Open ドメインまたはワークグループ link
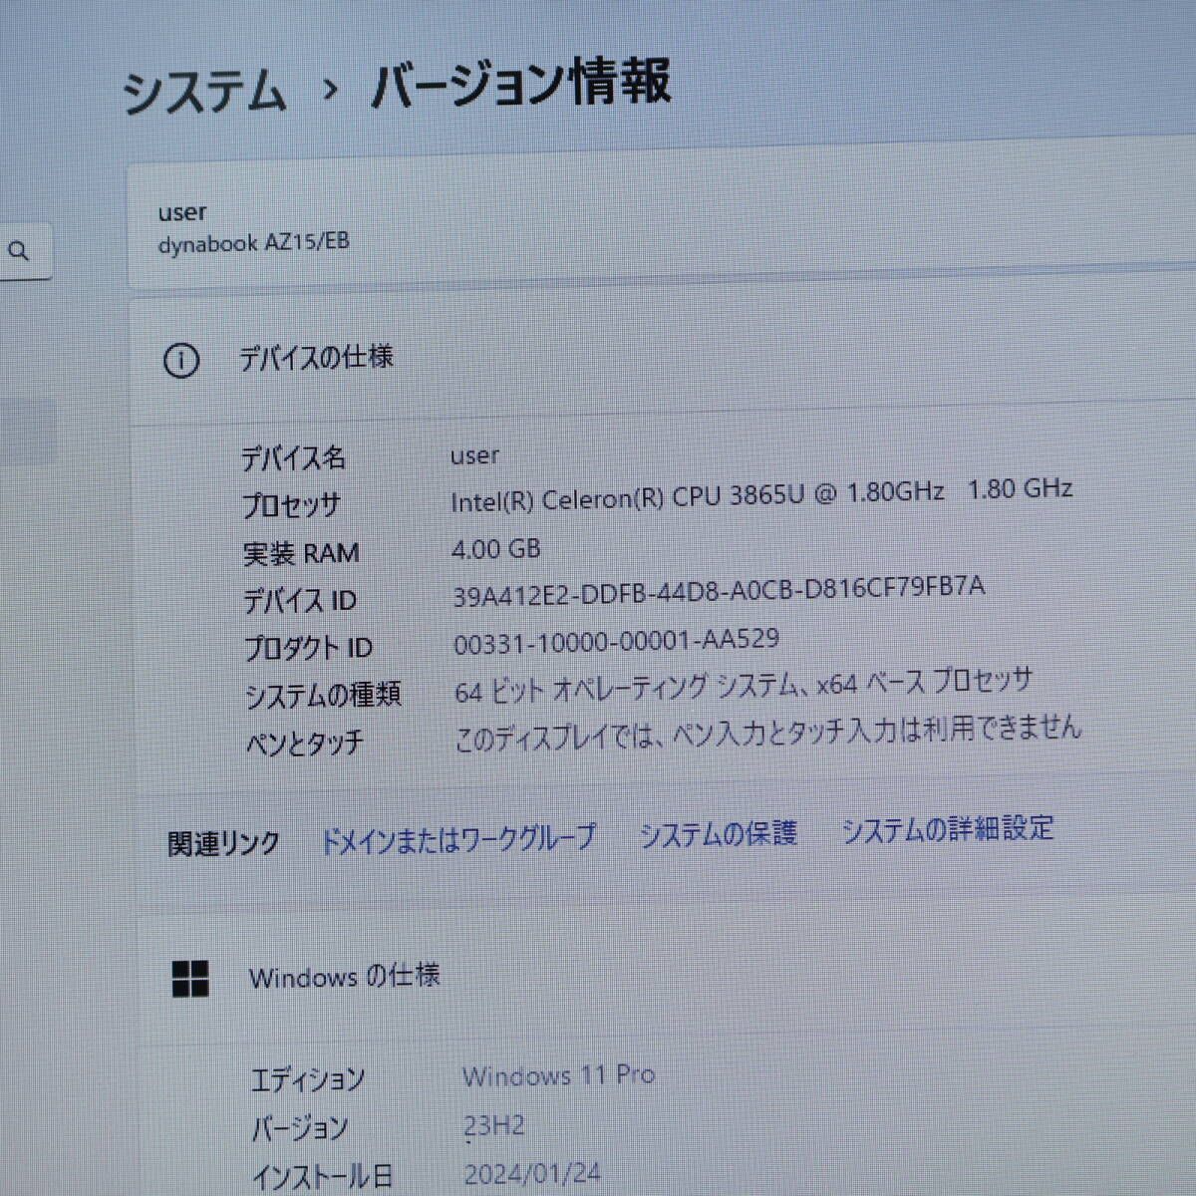The image size is (1196, 1196). (457, 838)
